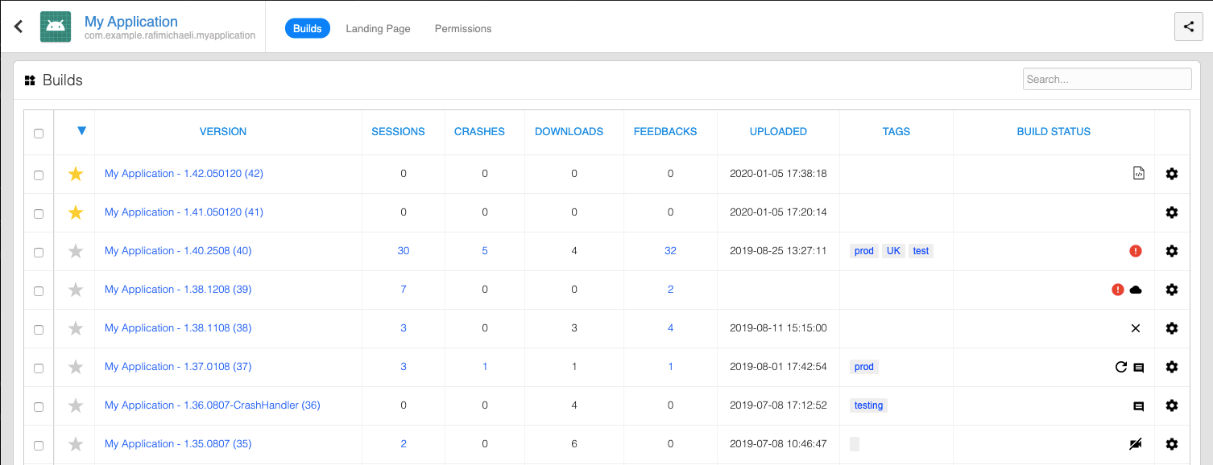This screenshot has width=1213, height=465.
Task: Open the gear settings for build 1.41.050120
Action: coord(1172,212)
